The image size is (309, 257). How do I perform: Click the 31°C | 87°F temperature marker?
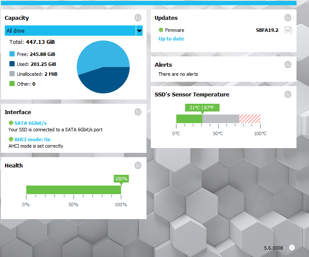pos(202,108)
